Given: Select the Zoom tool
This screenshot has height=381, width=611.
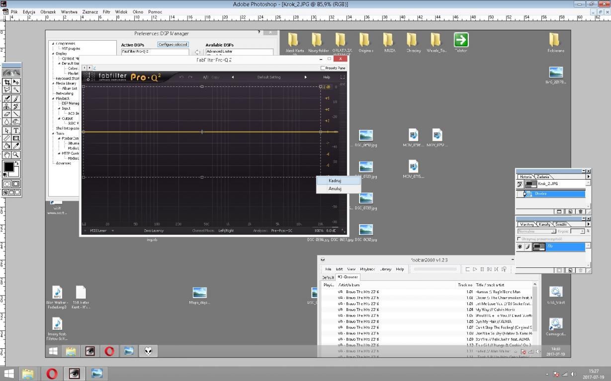Looking at the screenshot, I should click(16, 155).
